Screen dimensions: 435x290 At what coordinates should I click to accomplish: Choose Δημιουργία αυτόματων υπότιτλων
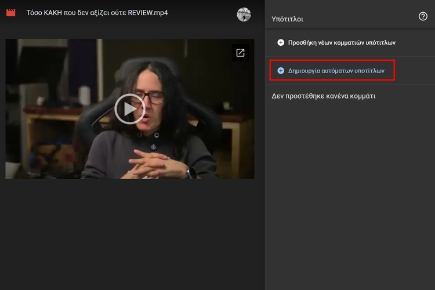[x=336, y=71]
